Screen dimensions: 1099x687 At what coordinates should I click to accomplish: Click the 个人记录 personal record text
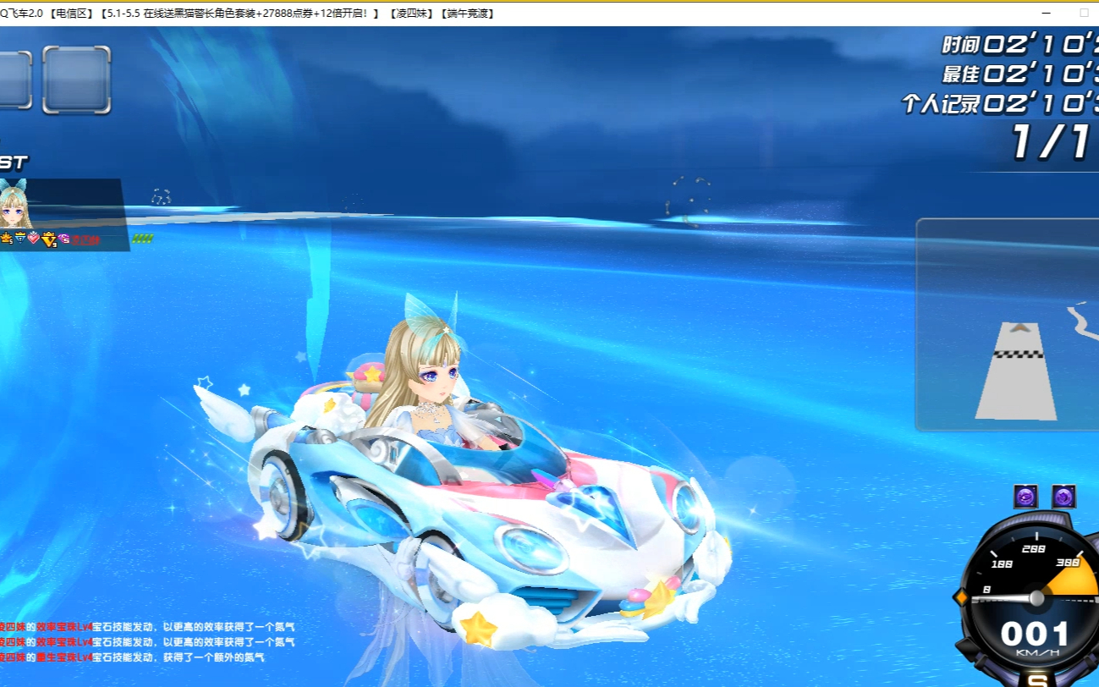pos(1001,104)
